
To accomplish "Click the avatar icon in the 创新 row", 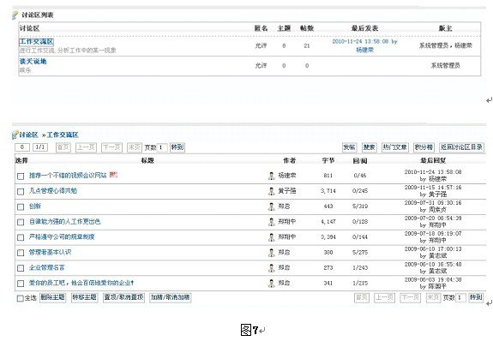I will click(x=271, y=206).
